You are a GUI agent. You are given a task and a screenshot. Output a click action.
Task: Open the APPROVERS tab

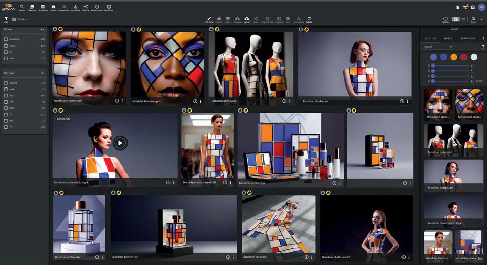click(468, 38)
